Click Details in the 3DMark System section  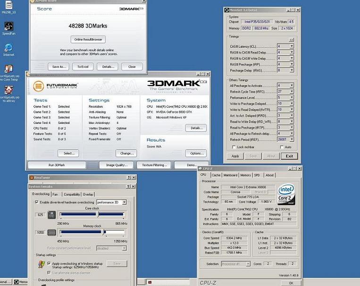196,128
